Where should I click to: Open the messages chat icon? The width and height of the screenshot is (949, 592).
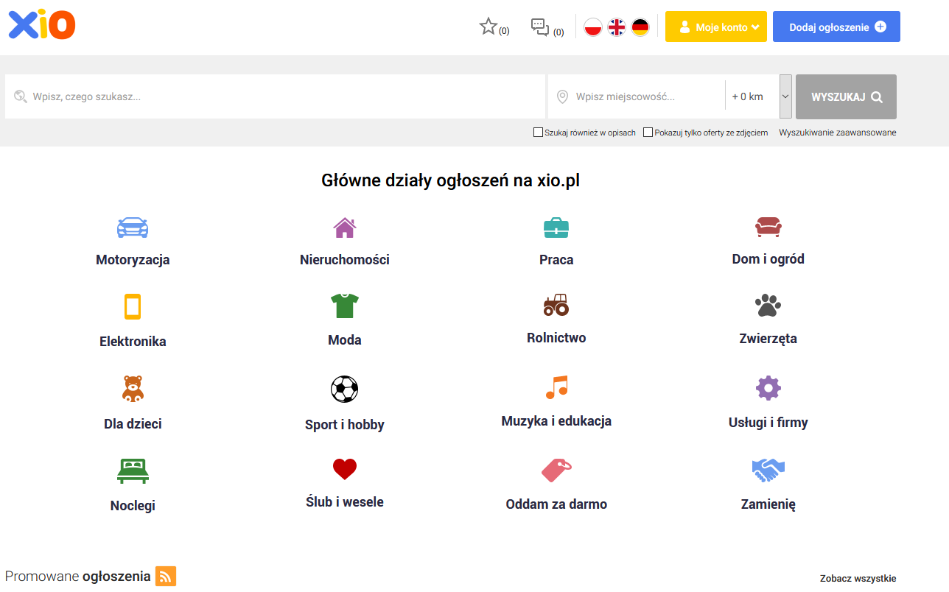tap(540, 27)
